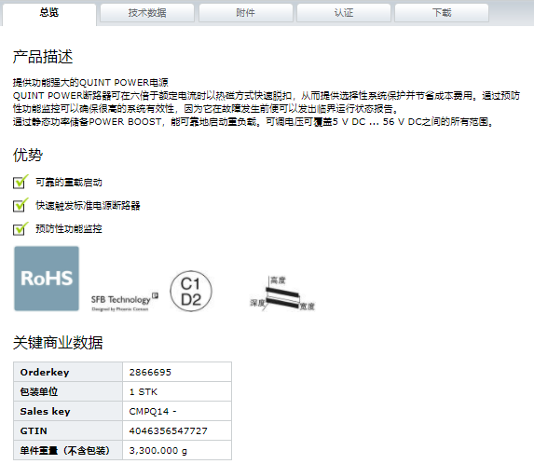Click the weight value 3,300.000 g

pos(158,451)
